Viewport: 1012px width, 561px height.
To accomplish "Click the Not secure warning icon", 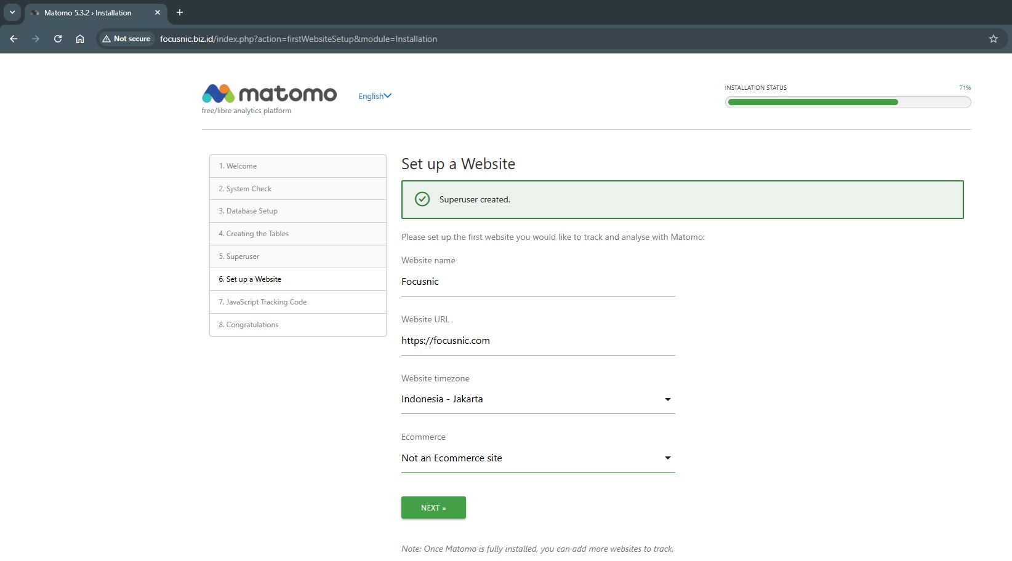I will point(107,39).
